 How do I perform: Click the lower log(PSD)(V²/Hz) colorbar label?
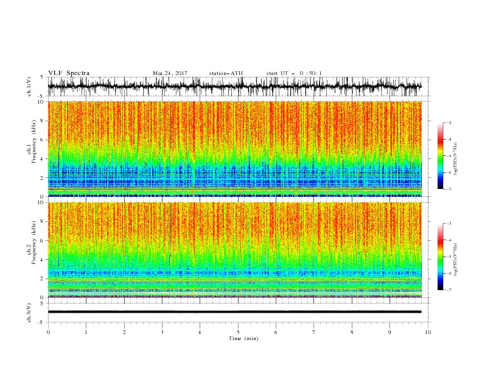[456, 259]
